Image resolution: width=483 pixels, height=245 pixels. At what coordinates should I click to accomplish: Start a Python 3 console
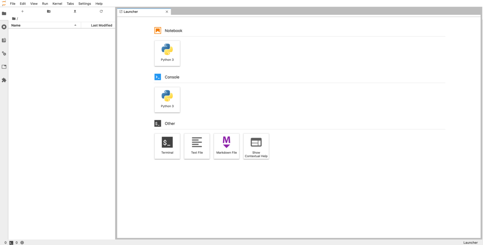(167, 100)
